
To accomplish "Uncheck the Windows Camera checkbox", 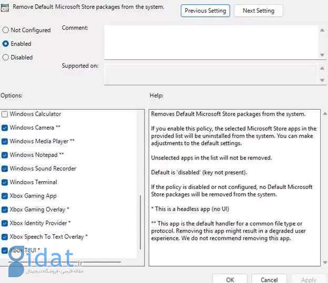I will [x=5, y=128].
